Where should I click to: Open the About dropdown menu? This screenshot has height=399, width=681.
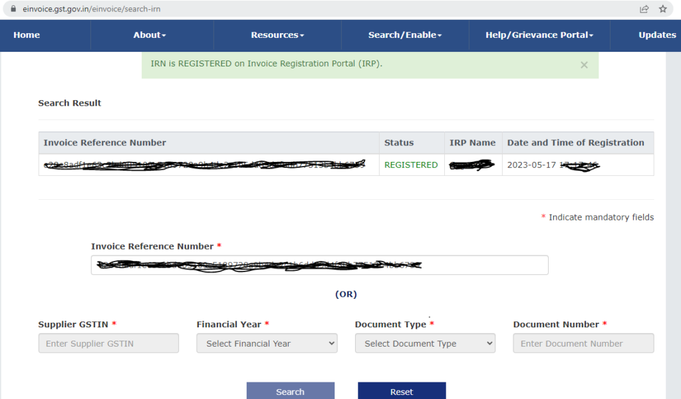point(150,35)
